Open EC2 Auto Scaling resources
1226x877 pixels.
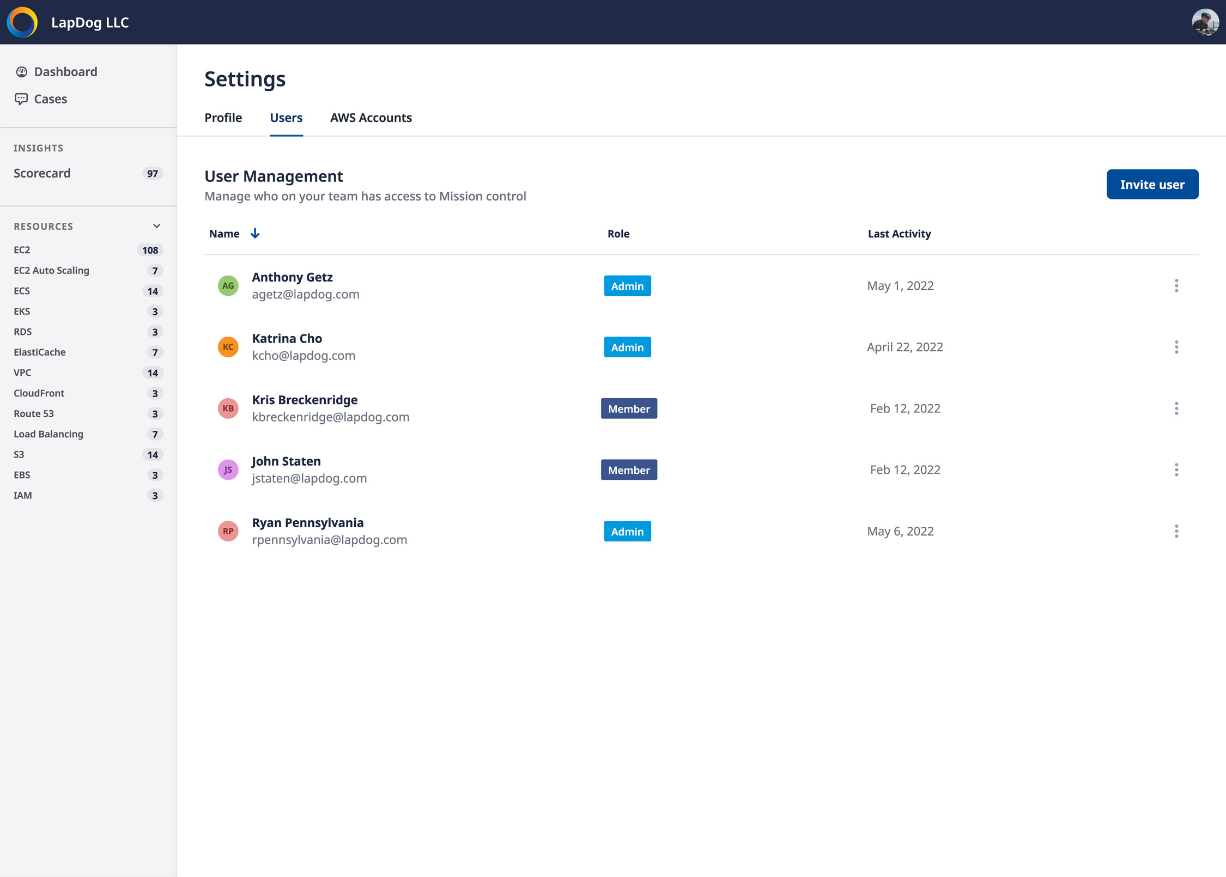coord(51,271)
